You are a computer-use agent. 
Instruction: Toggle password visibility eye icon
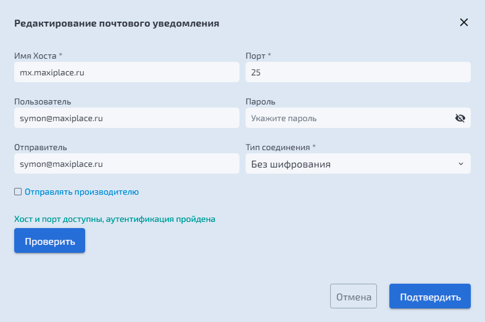click(460, 118)
